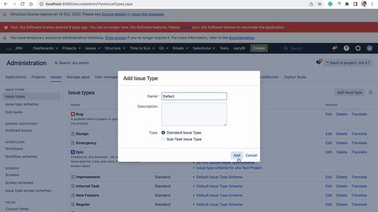Screen dimensions: 378x212
Task: Click Edit for the Bug issue type
Action: (x=328, y=114)
